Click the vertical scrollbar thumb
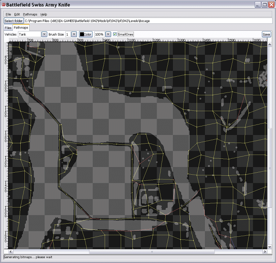This screenshot has width=276, height=263. click(x=270, y=168)
